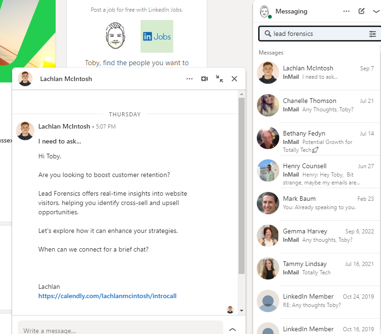Open Bethany Fedyn conversation
Viewport: 381px width, 334px height.
(317, 138)
